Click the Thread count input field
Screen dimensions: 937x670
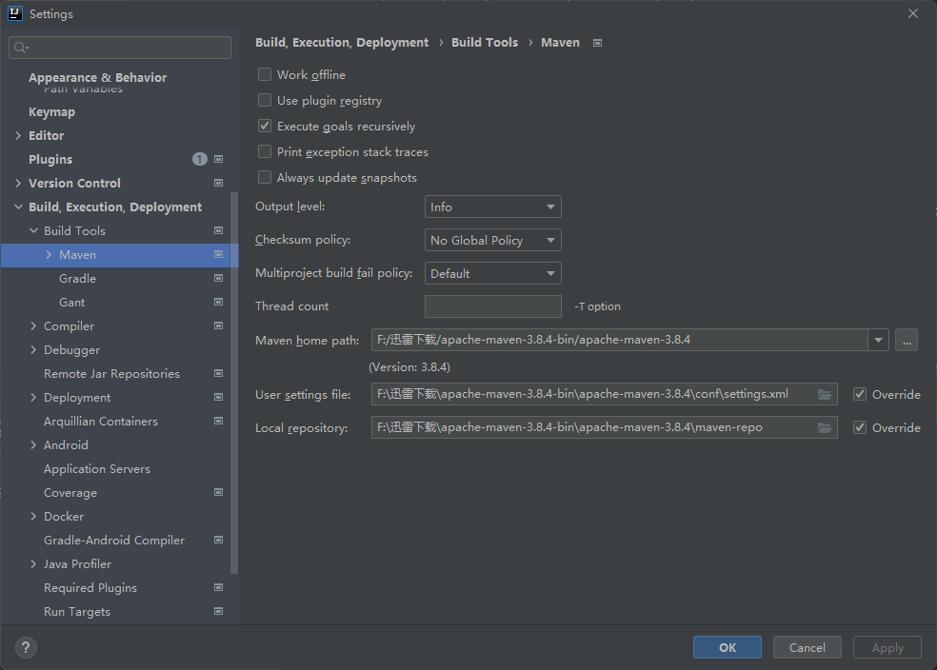pos(492,306)
